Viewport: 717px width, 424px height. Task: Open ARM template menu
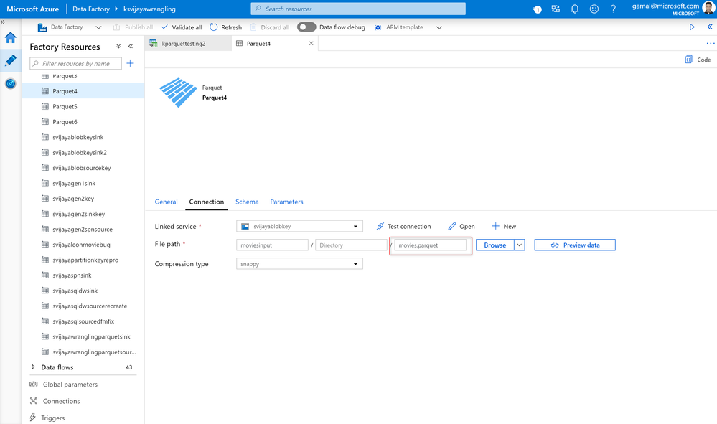coord(399,27)
